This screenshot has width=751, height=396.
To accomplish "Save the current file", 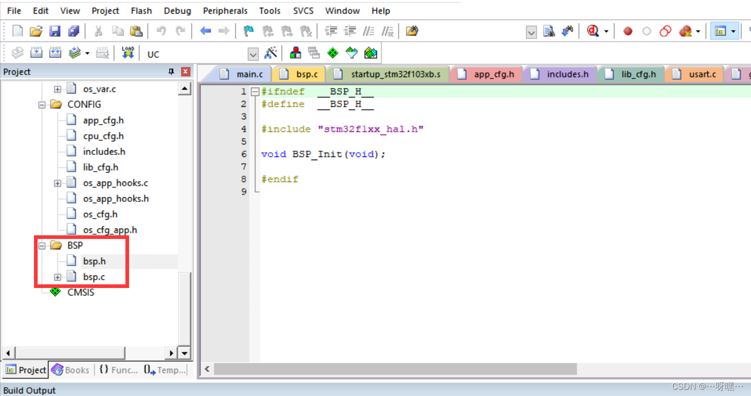I will [x=55, y=31].
